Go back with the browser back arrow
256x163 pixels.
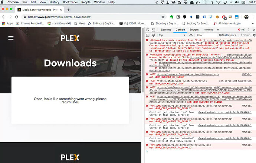tap(4, 17)
